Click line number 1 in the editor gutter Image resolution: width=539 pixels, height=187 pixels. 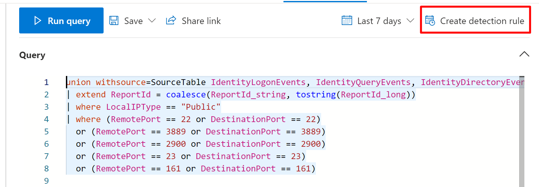(x=46, y=82)
